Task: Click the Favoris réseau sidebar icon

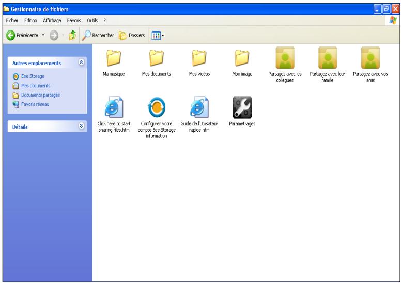Action: [16, 104]
